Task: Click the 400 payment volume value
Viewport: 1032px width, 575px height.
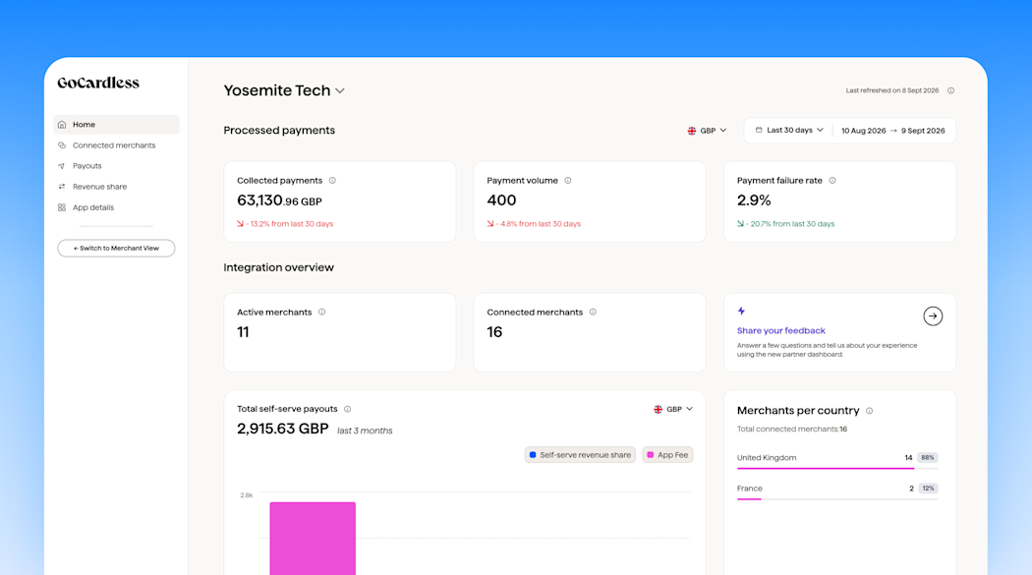Action: [501, 201]
